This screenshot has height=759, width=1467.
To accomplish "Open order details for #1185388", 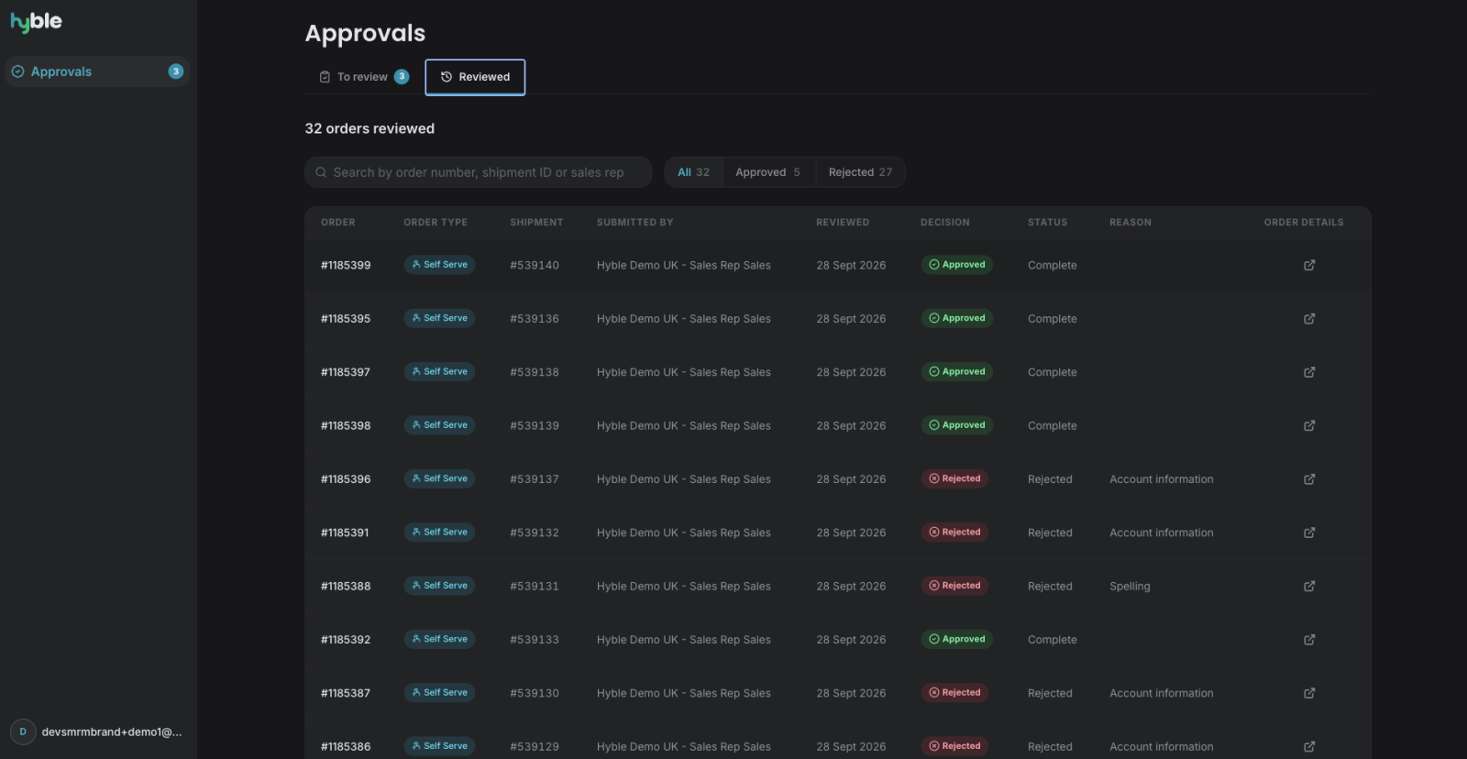I will tap(1309, 586).
